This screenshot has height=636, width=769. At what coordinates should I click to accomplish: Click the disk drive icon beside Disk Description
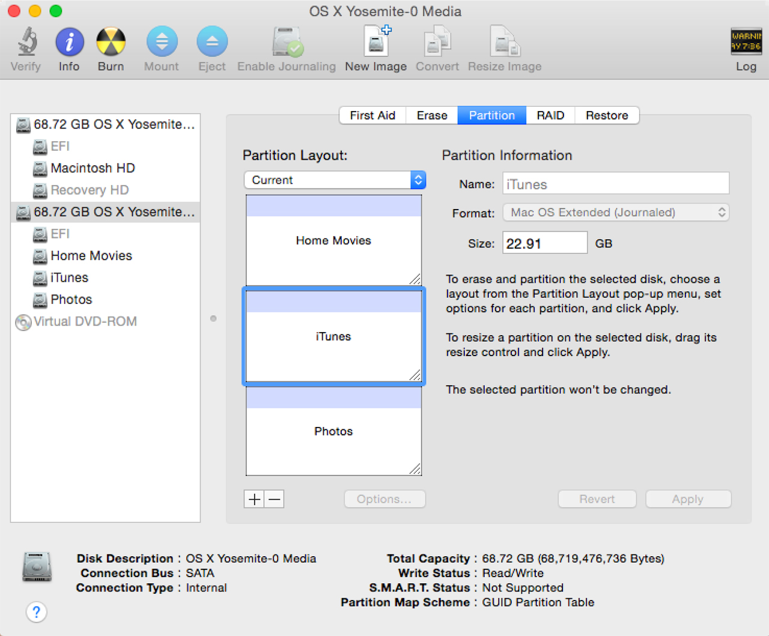tap(37, 567)
